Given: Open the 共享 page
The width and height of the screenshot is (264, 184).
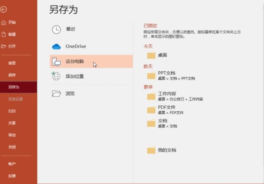Looking at the screenshot, I should coord(12,123).
